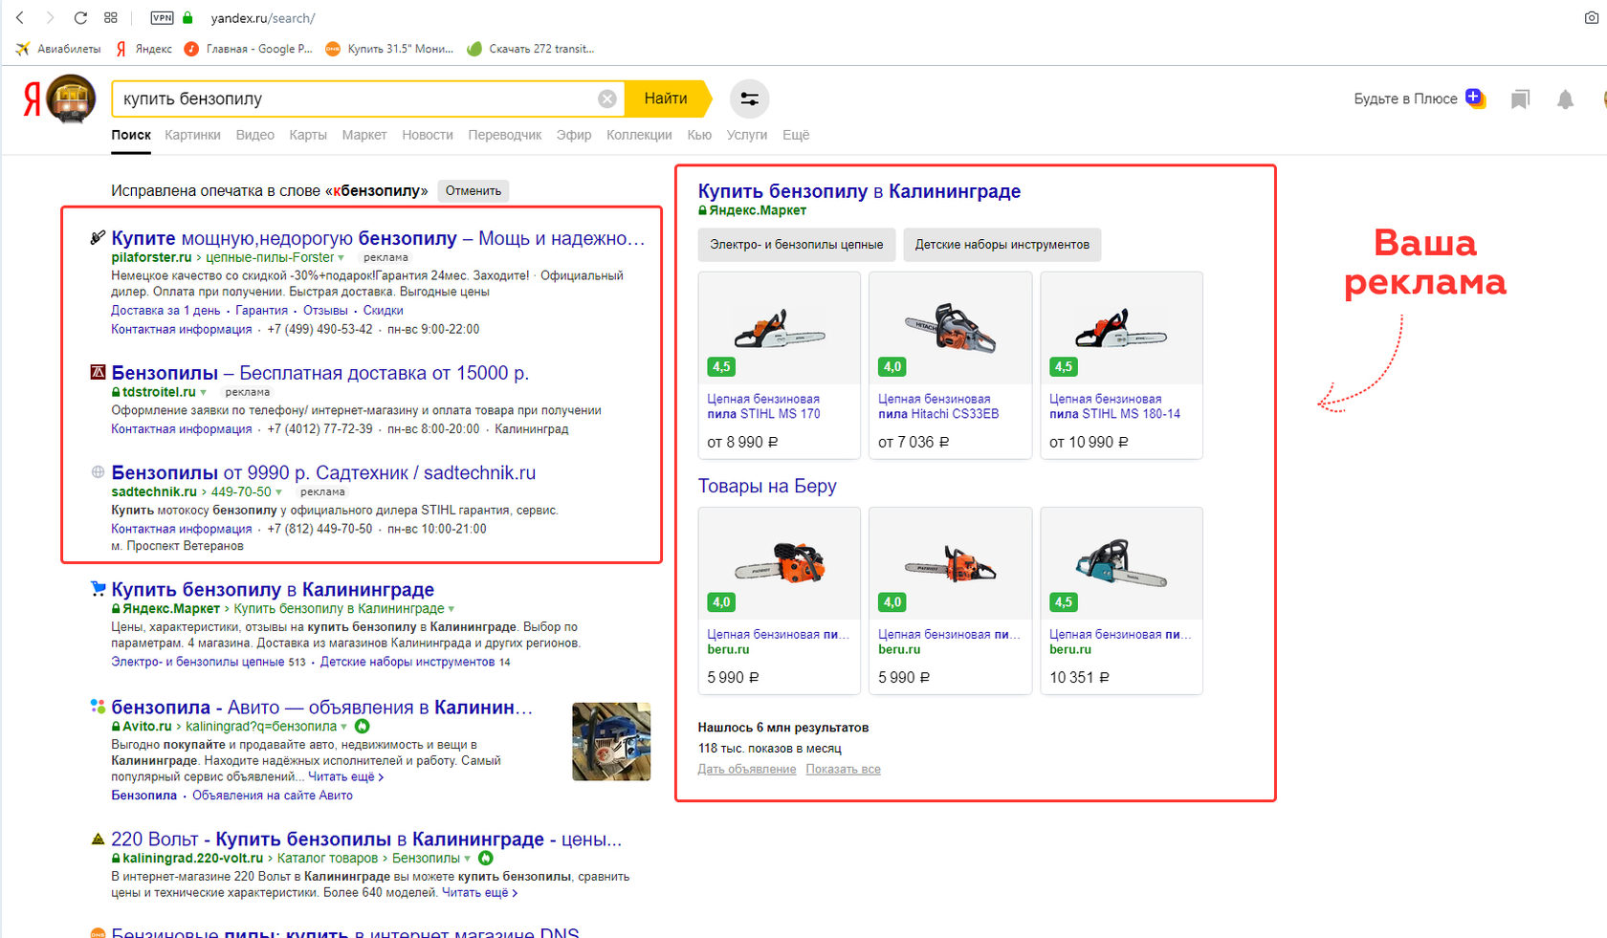This screenshot has height=938, width=1607.
Task: Switch to the Картинки tab
Action: pyautogui.click(x=192, y=135)
